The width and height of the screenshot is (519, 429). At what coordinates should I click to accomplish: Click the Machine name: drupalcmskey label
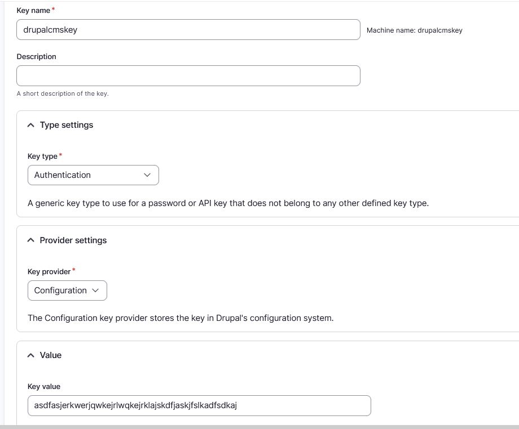coord(416,30)
